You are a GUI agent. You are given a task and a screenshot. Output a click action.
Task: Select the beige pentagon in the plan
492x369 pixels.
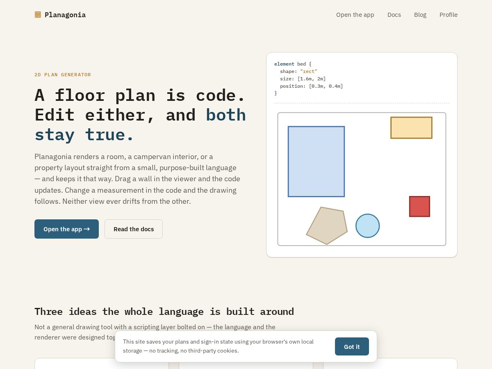point(327,226)
